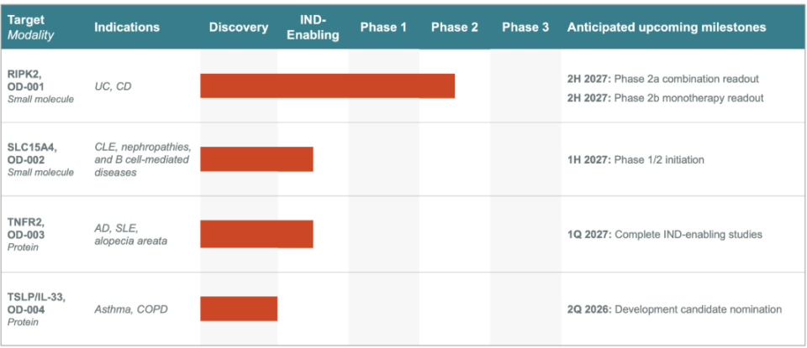The image size is (807, 348).
Task: Click Anticipated upcoming milestones header
Action: [667, 27]
